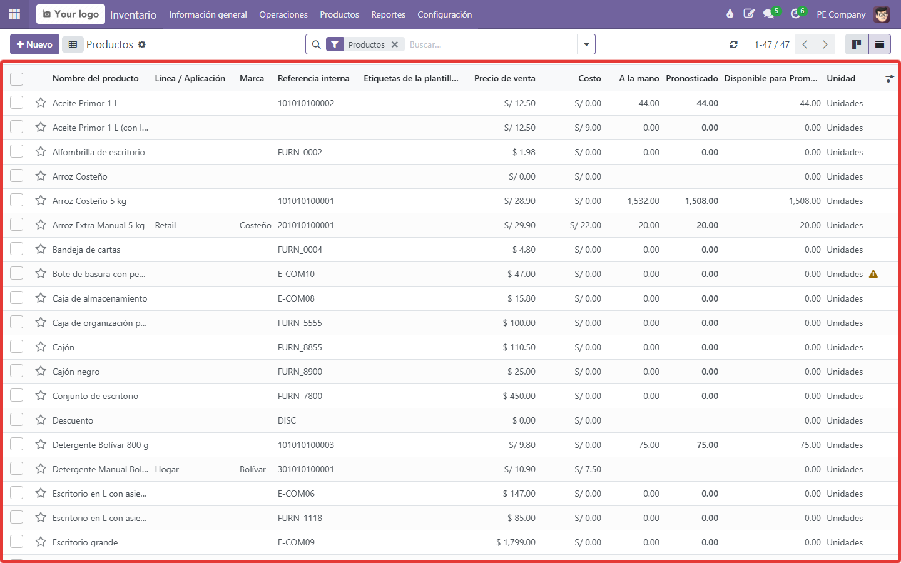This screenshot has width=901, height=563.
Task: Open the Productos settings gear menu
Action: click(142, 44)
